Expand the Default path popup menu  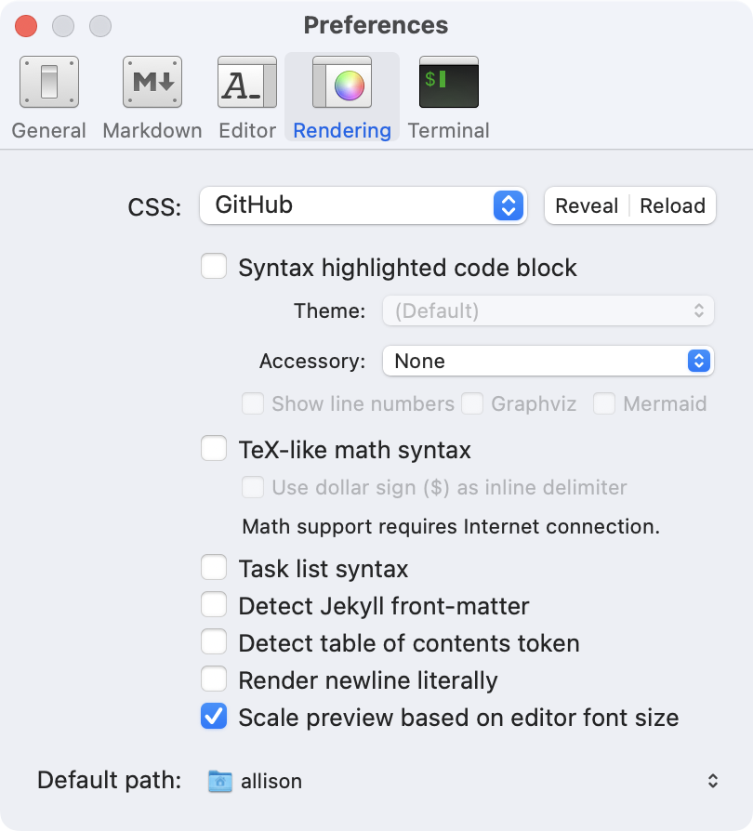tap(712, 781)
